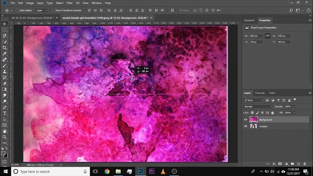Screen dimensions: 313x176
Task: Select the Brush tool
Action: click(4, 66)
